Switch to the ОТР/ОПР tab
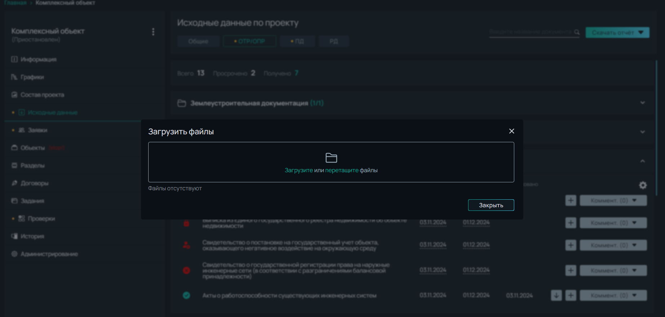 click(250, 41)
